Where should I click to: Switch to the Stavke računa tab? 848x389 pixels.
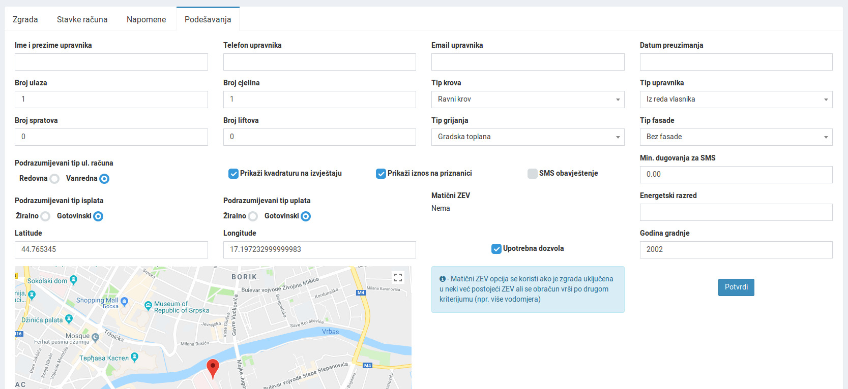82,19
